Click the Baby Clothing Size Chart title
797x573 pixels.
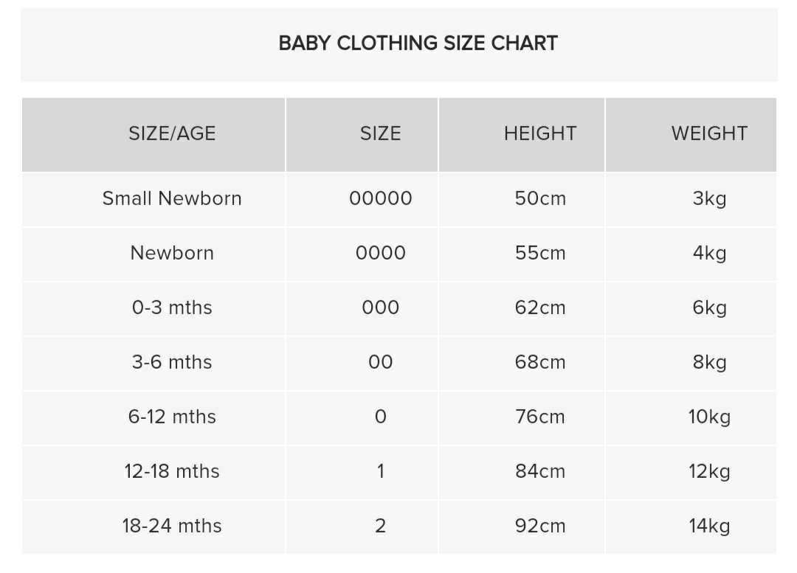pyautogui.click(x=418, y=44)
